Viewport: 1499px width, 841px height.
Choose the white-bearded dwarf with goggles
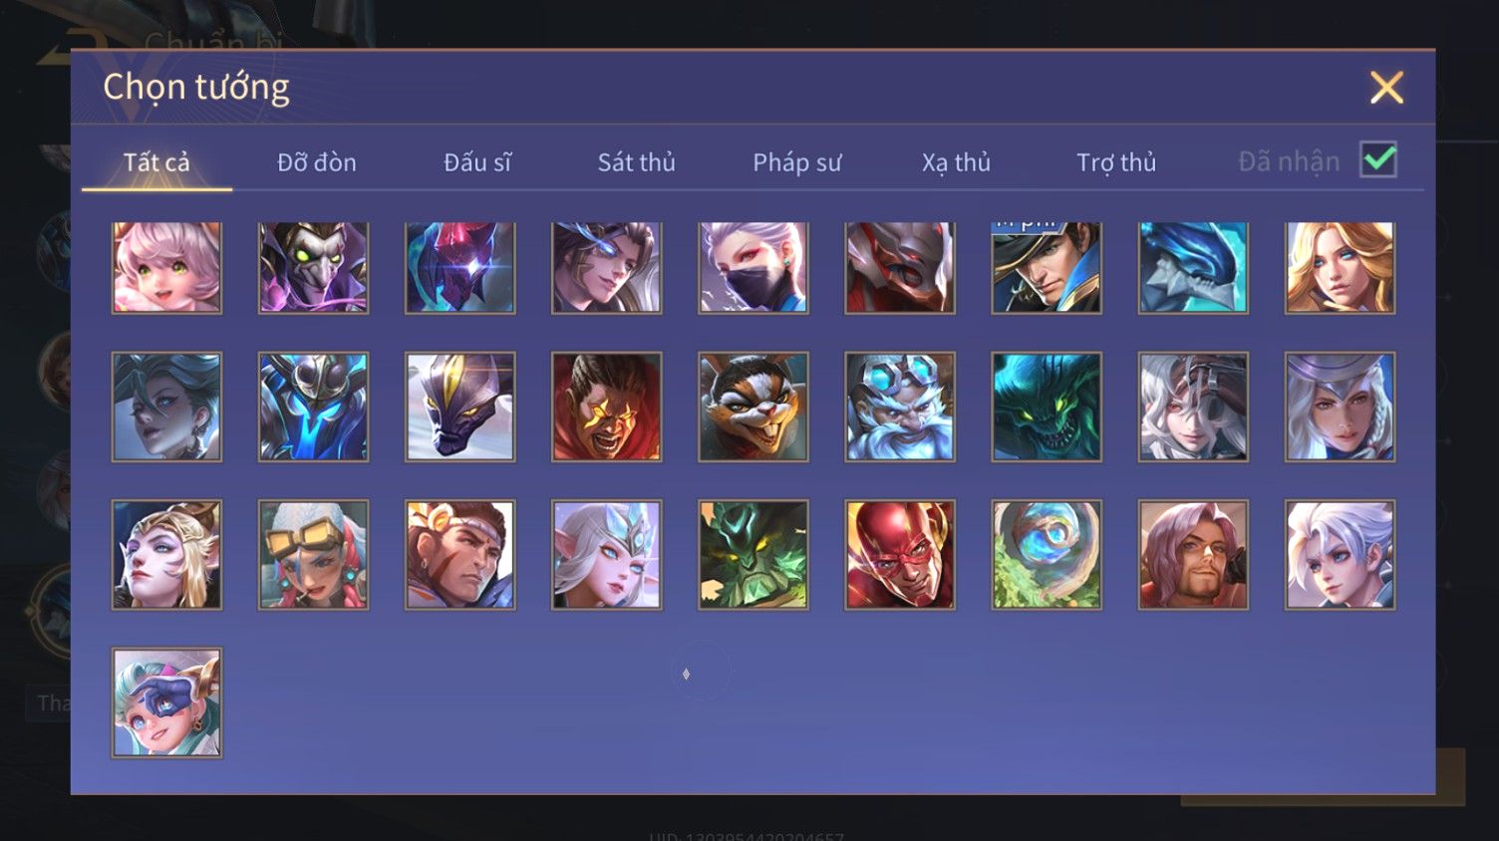tap(900, 407)
